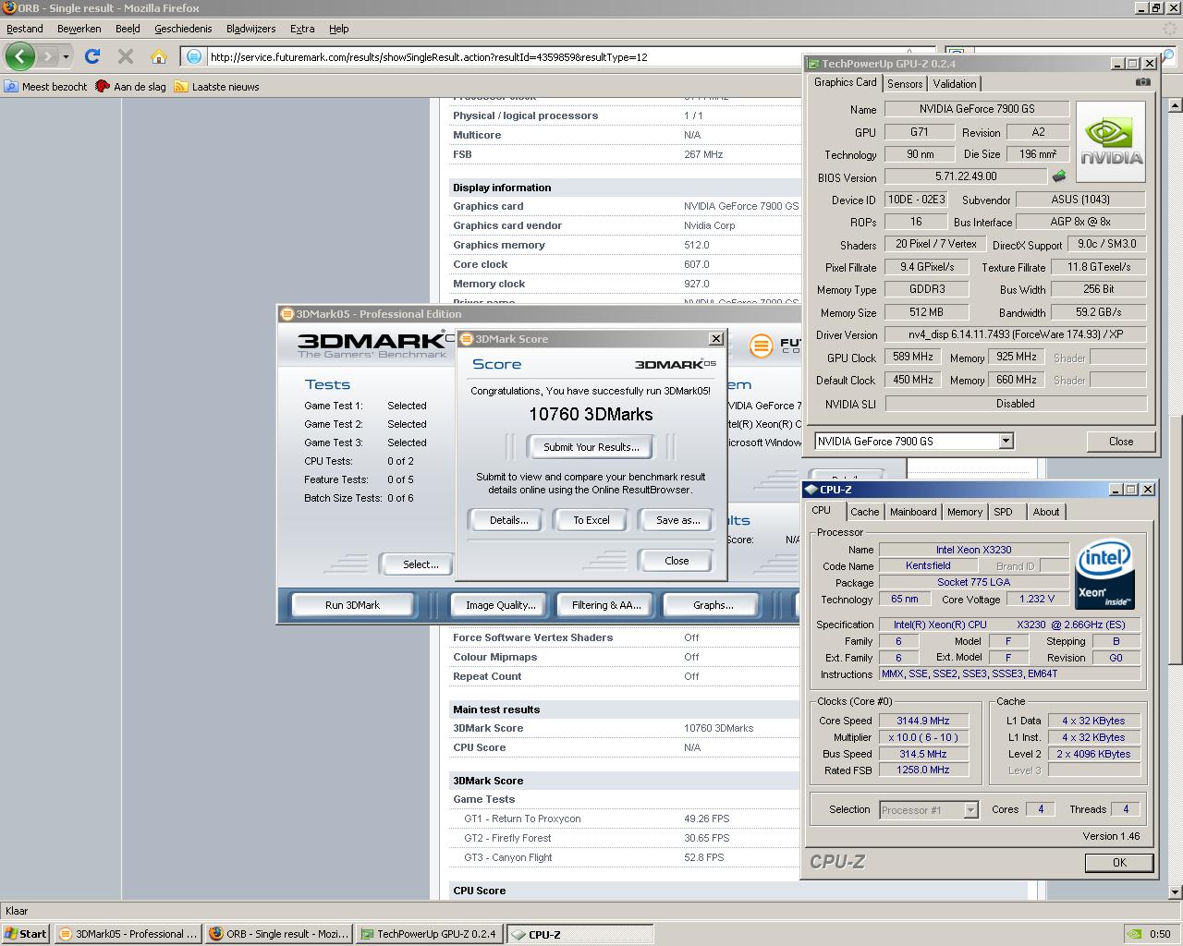Open the Firefox Help menu
This screenshot has width=1183, height=946.
pyautogui.click(x=339, y=29)
